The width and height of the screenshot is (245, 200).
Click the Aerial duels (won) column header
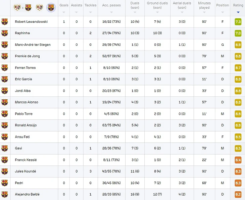pos(182,5)
